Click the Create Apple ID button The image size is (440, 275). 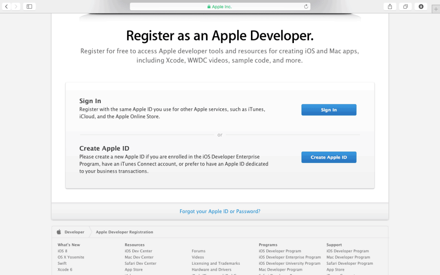click(x=329, y=157)
